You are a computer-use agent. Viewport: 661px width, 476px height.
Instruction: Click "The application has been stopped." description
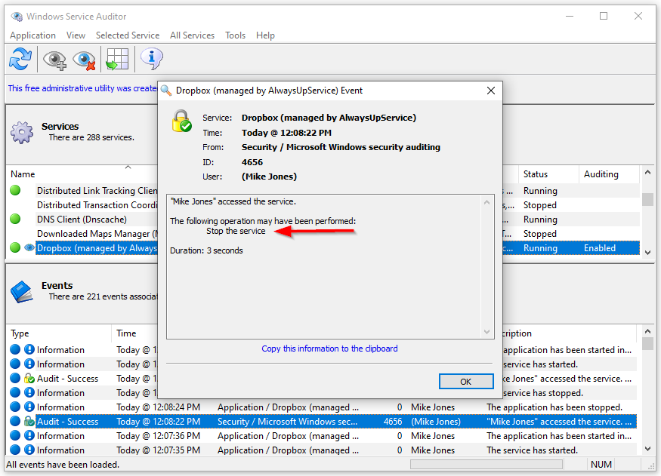(x=554, y=407)
